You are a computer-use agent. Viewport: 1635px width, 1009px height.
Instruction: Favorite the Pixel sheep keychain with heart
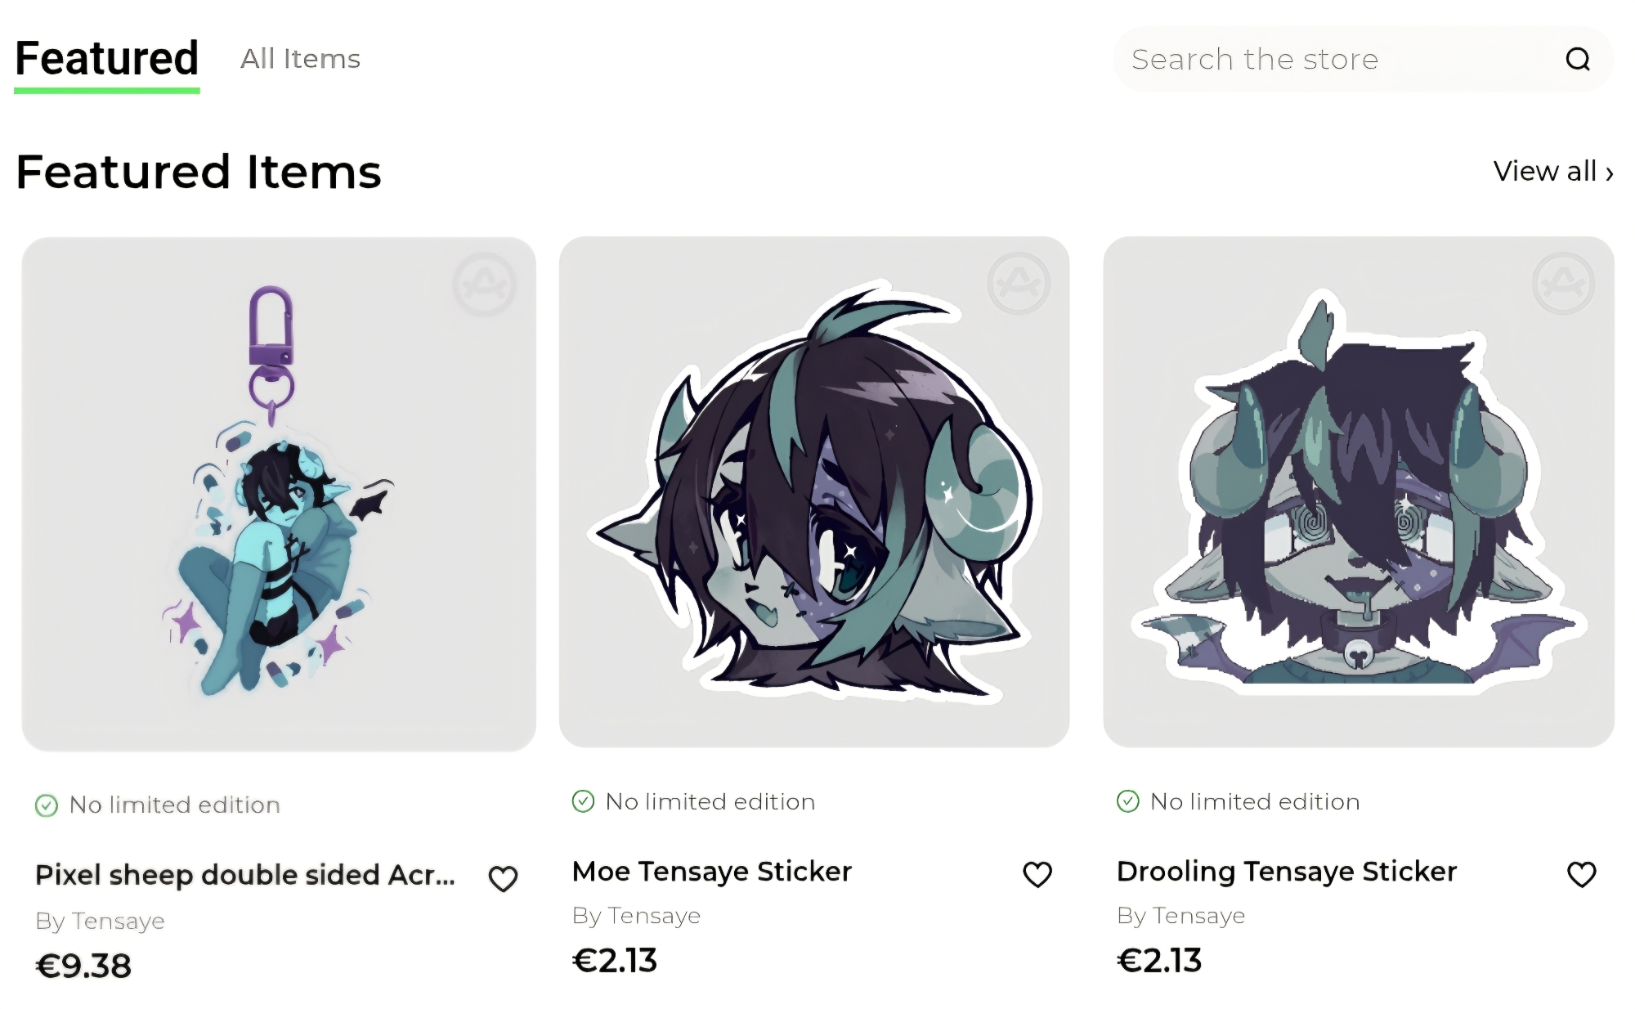[x=503, y=879]
